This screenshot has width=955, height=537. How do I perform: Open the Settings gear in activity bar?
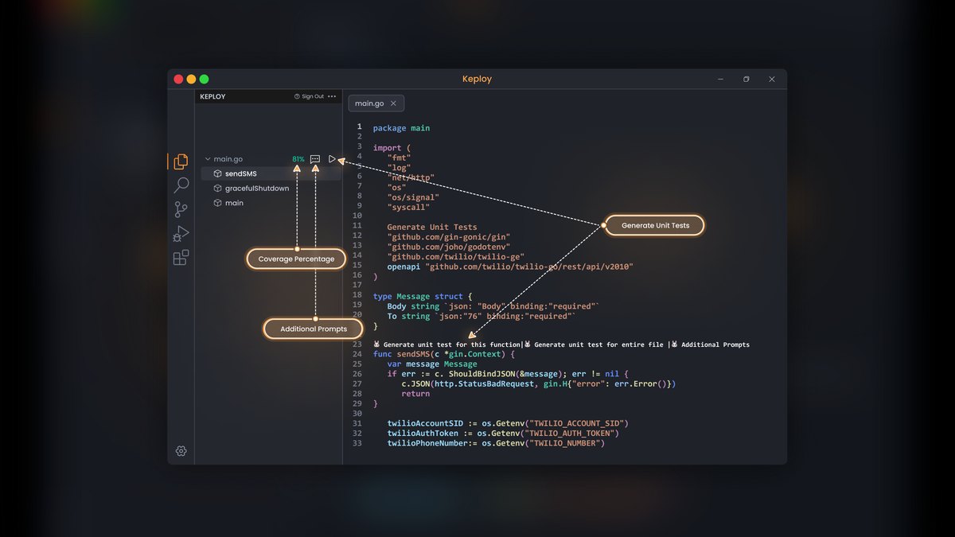pyautogui.click(x=181, y=451)
